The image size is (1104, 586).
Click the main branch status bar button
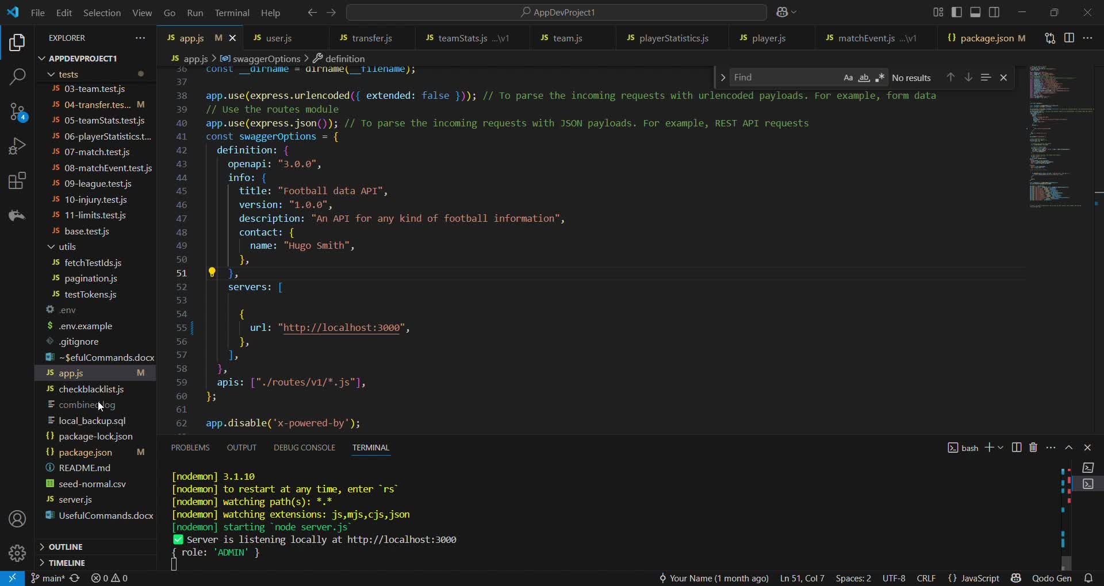48,578
